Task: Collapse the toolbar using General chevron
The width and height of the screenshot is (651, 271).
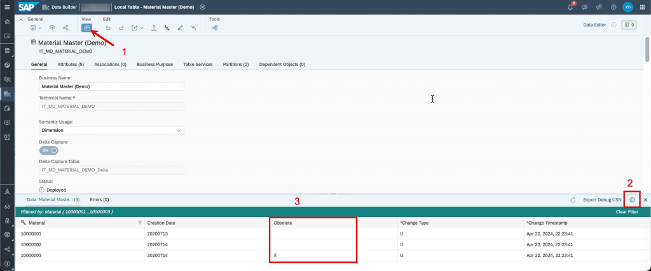Action: tap(21, 20)
